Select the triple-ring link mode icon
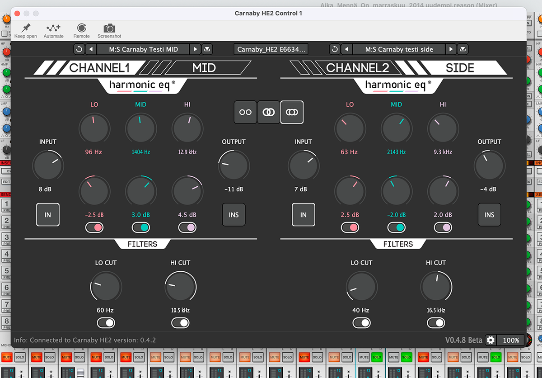The image size is (542, 378). (x=292, y=112)
